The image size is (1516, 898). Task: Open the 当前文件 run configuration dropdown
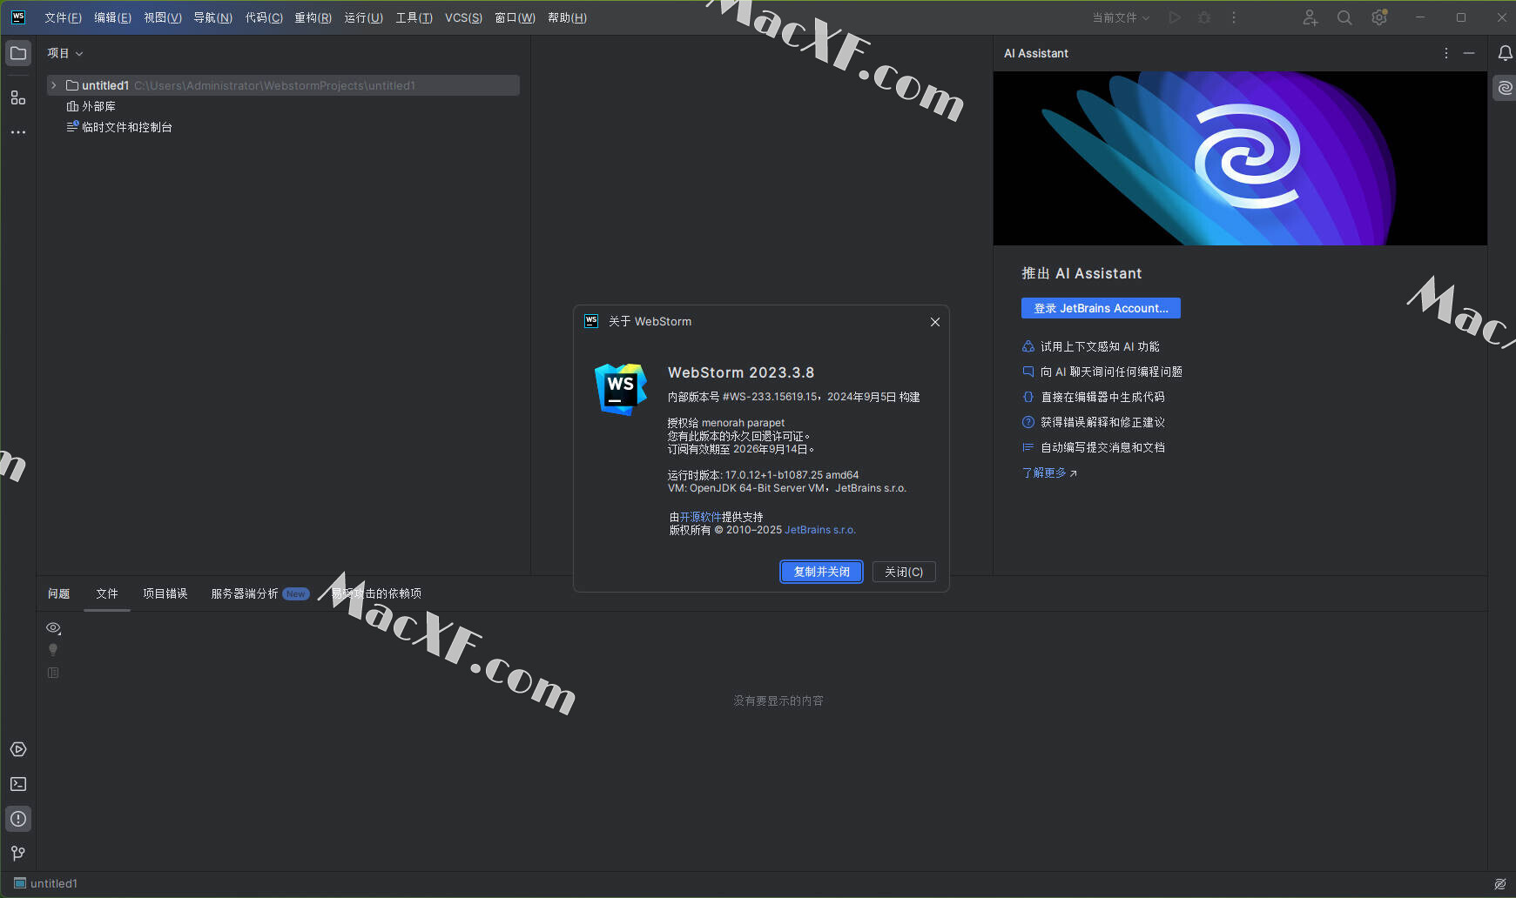point(1122,17)
